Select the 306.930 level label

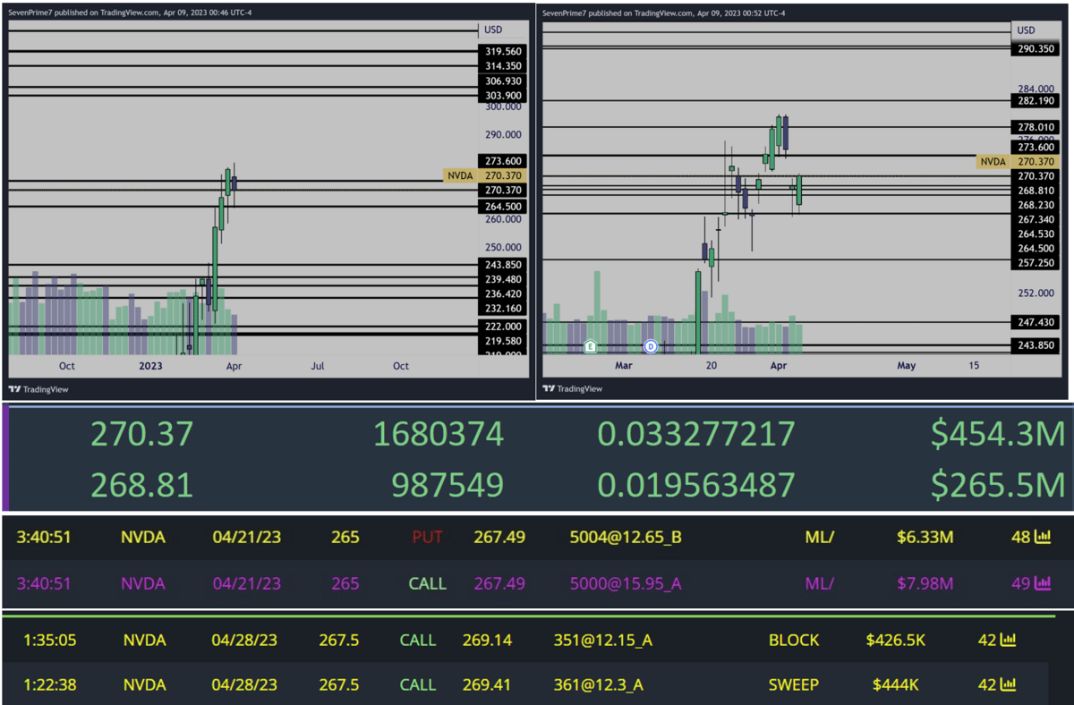click(x=502, y=81)
